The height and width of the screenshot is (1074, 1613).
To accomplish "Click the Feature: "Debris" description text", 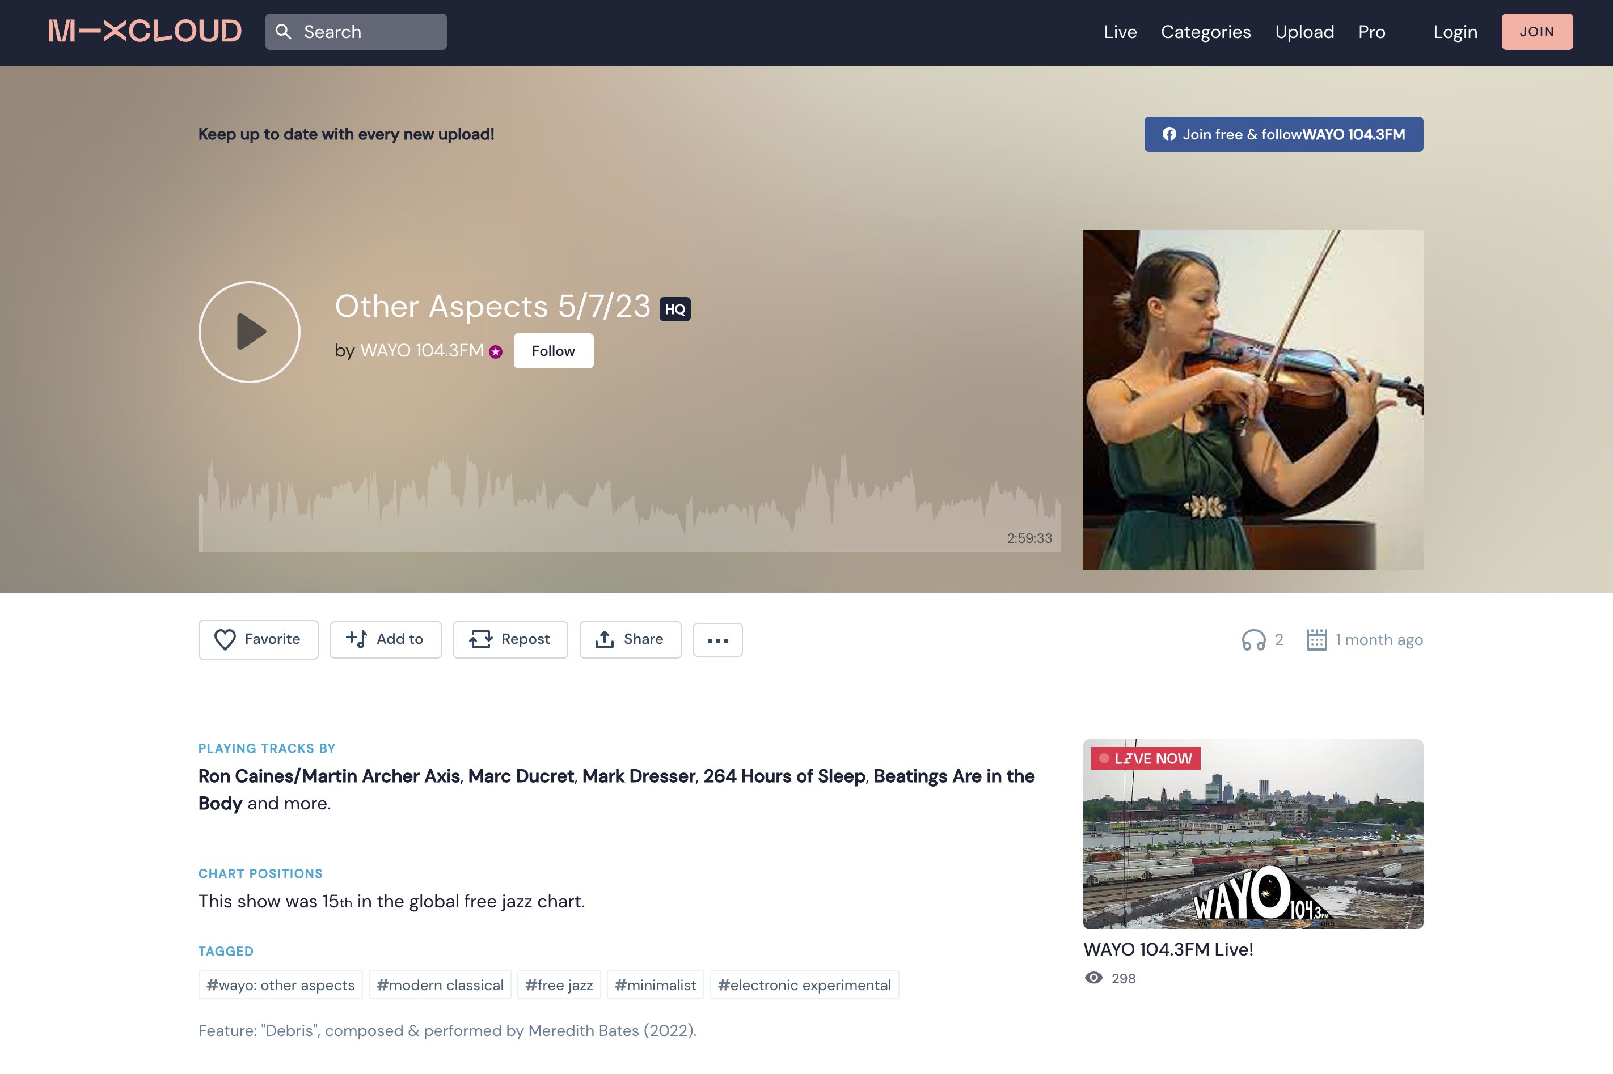I will [447, 1031].
